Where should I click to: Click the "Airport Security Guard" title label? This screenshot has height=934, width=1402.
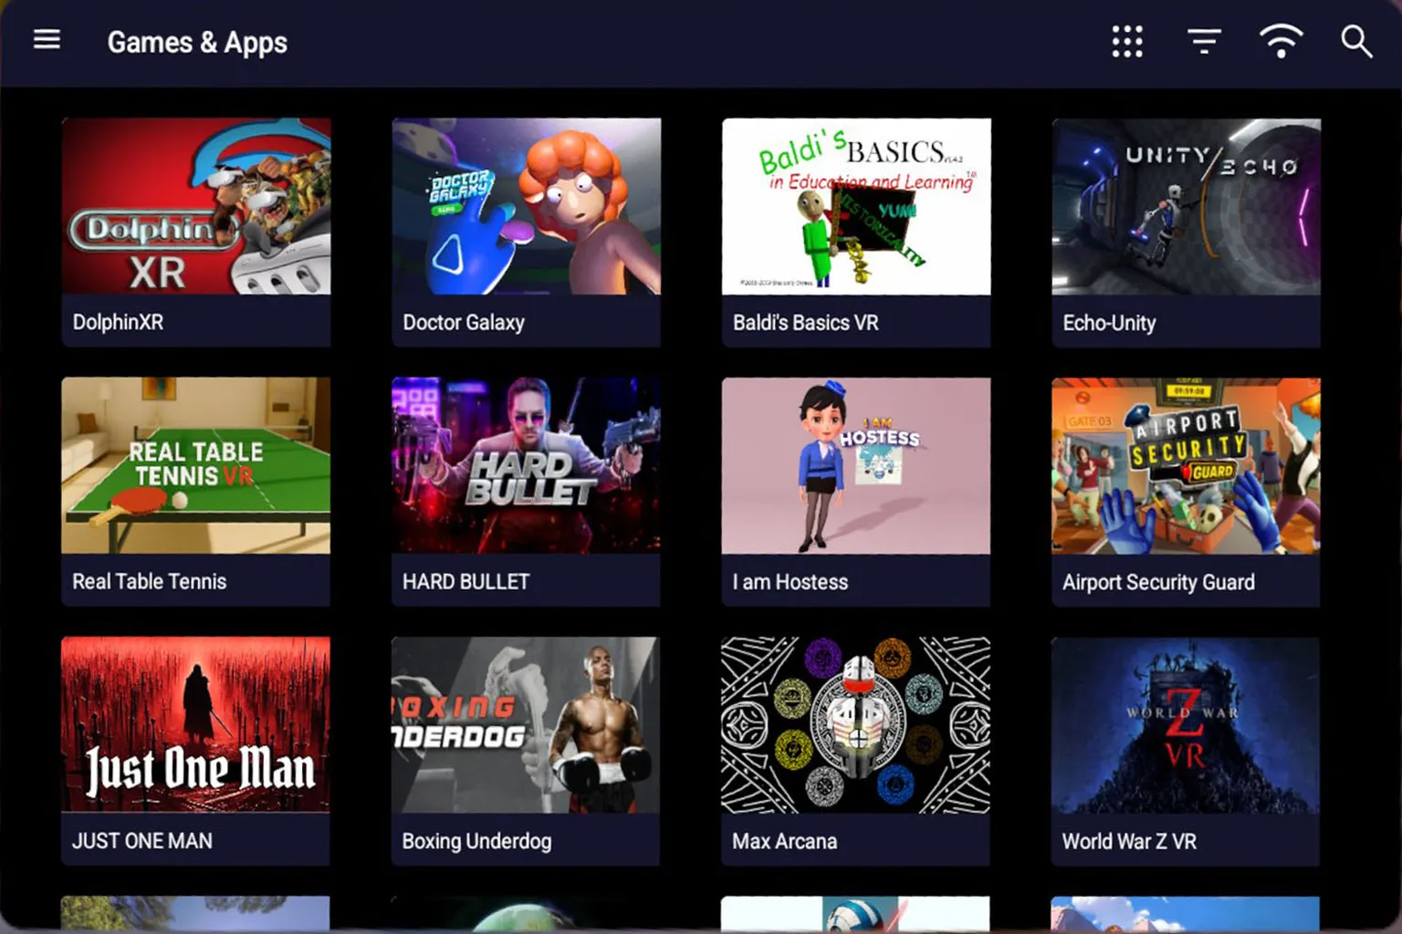click(1158, 583)
